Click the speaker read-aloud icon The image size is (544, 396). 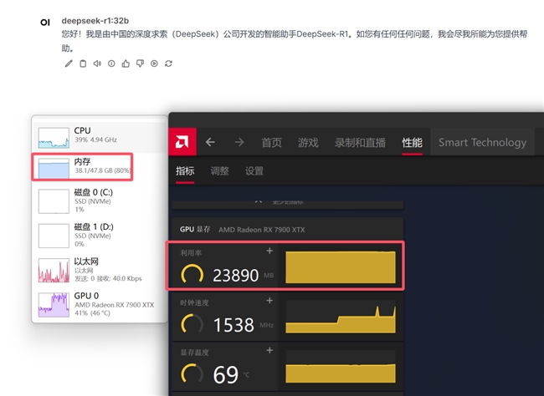click(x=97, y=63)
